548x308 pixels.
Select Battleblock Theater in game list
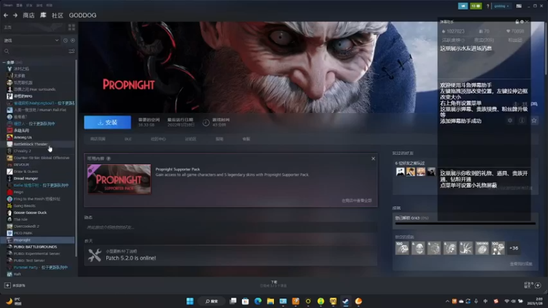38,144
